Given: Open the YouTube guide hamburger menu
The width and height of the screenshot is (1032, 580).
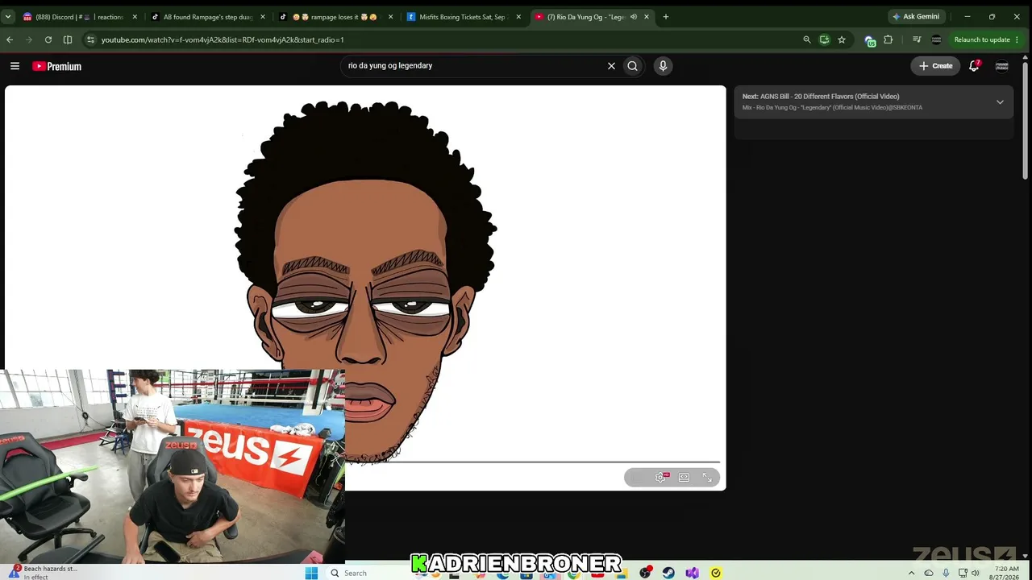Looking at the screenshot, I should 15,66.
